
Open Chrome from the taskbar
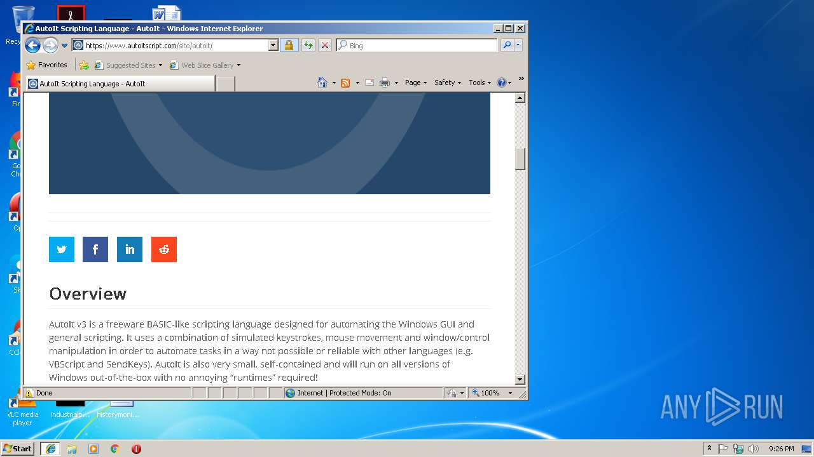click(x=115, y=449)
